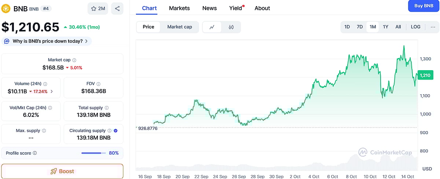Click the $168.36B FDV value

[94, 91]
